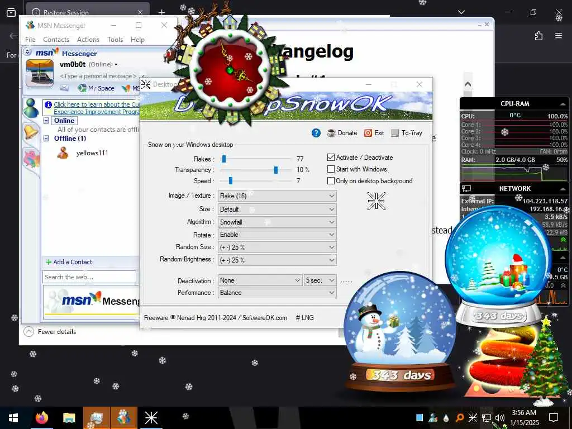Open the Windows Start menu
Viewport: 572px width, 429px height.
point(13,417)
